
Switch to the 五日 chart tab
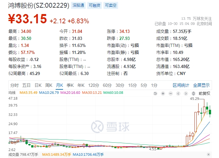pyautogui.click(x=26, y=85)
